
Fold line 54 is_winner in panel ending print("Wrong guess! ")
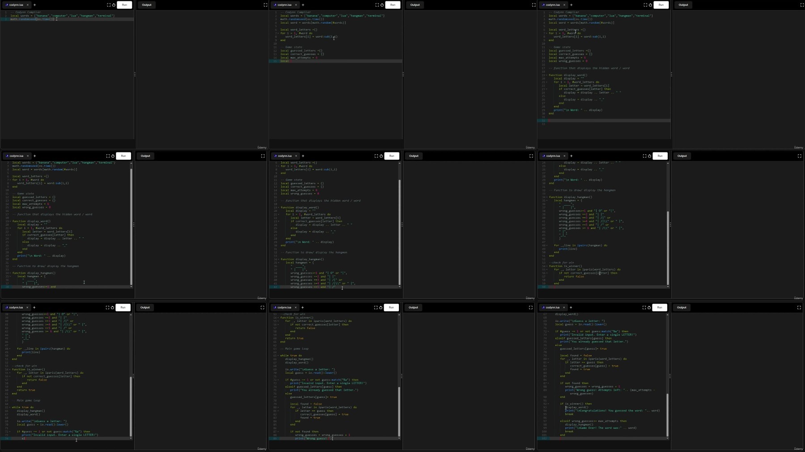(278, 318)
